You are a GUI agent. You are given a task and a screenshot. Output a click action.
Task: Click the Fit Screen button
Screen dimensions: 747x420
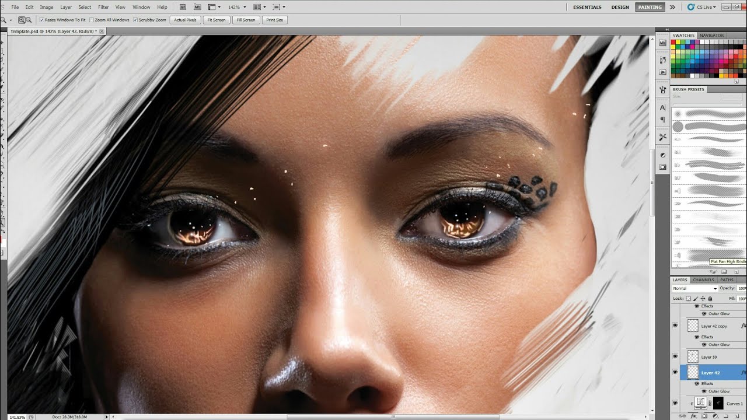pos(215,20)
